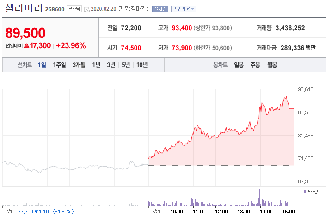The height and width of the screenshot is (218, 326).
Task: Show the 주봉 weekly candle chart
Action: coord(255,65)
